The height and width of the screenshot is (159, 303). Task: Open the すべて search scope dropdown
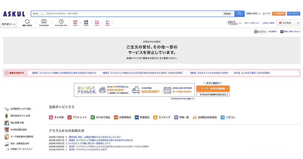(38, 14)
